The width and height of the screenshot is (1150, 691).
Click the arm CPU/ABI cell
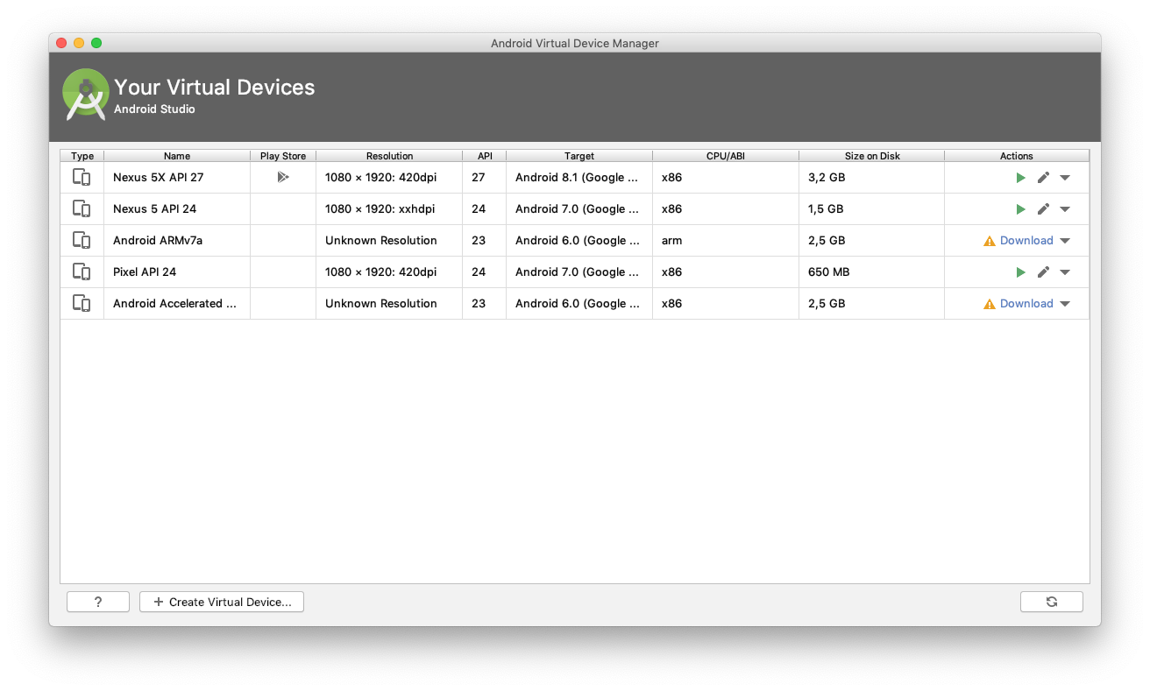coord(726,241)
